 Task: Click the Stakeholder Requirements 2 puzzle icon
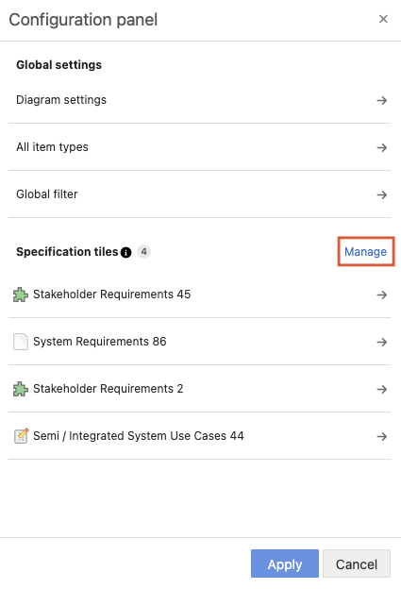(x=21, y=389)
